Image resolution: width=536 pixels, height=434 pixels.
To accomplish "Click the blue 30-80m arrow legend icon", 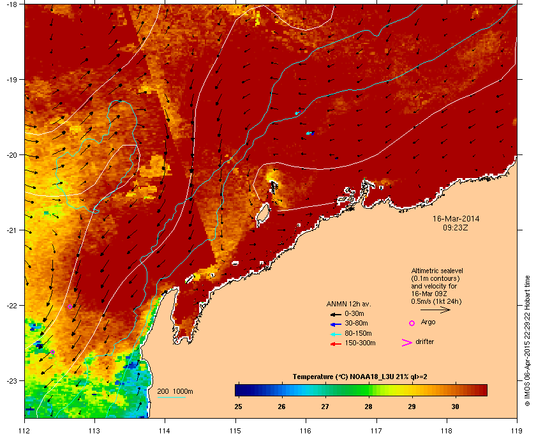I will (336, 324).
